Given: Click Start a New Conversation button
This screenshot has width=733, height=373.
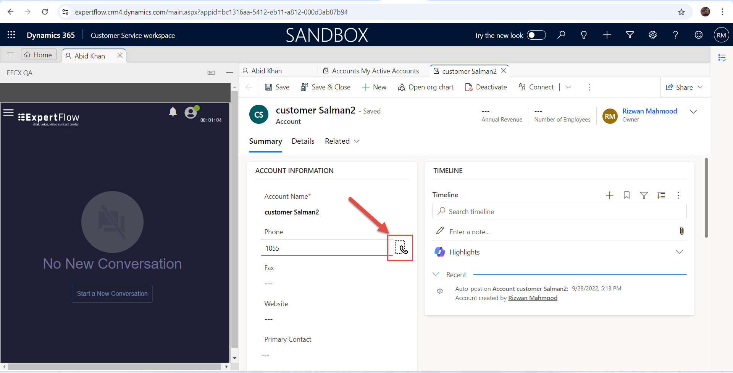Looking at the screenshot, I should tap(112, 294).
